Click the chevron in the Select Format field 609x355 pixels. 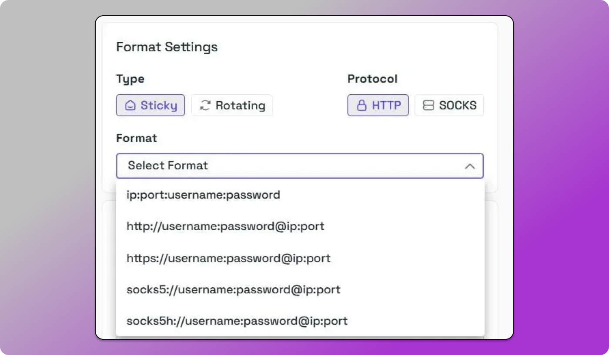(470, 166)
